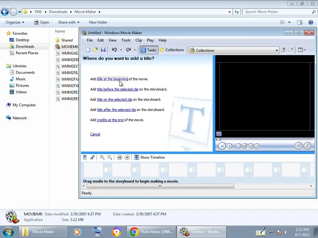Open the Tools menu
This screenshot has width=318, height=238.
click(126, 40)
